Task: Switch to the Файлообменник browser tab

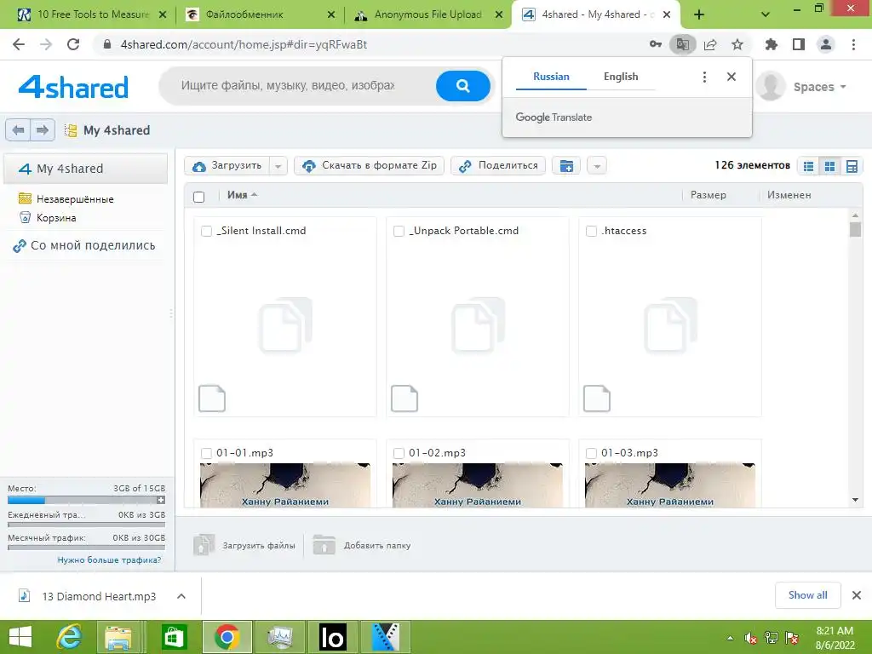Action: coord(261,14)
